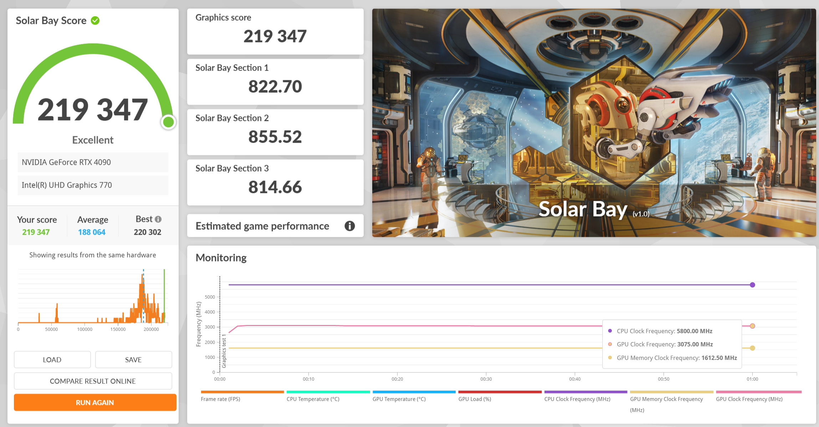The image size is (819, 427).
Task: Click the GPU memory clock data point
Action: click(752, 348)
